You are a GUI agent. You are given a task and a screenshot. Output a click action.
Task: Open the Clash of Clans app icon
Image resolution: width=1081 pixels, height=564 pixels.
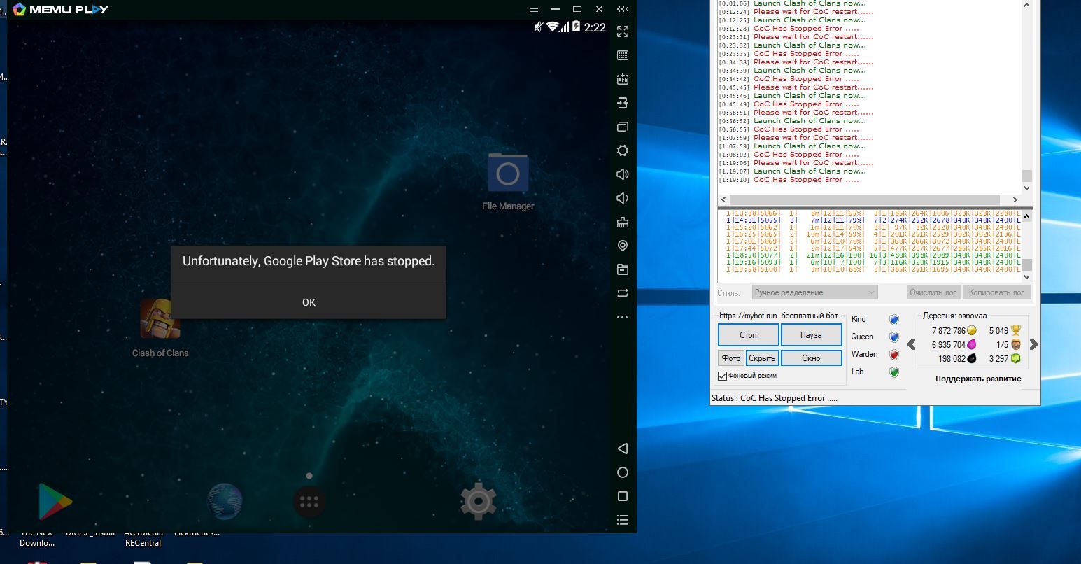click(160, 318)
